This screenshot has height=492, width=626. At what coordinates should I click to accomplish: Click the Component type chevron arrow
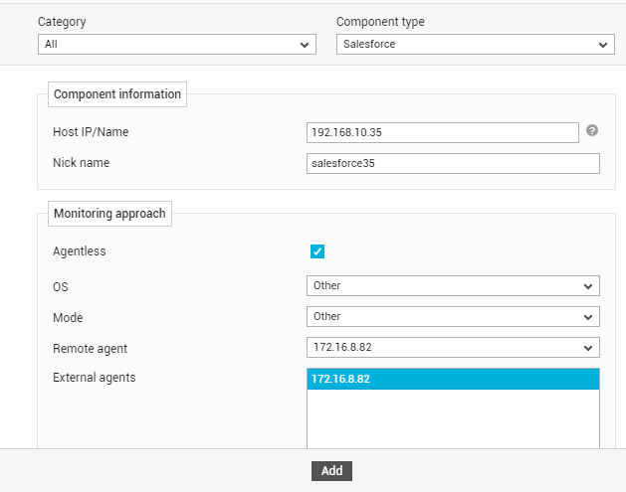click(603, 45)
